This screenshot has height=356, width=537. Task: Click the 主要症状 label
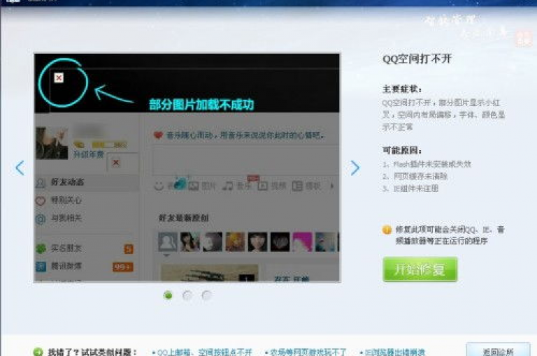coord(402,89)
